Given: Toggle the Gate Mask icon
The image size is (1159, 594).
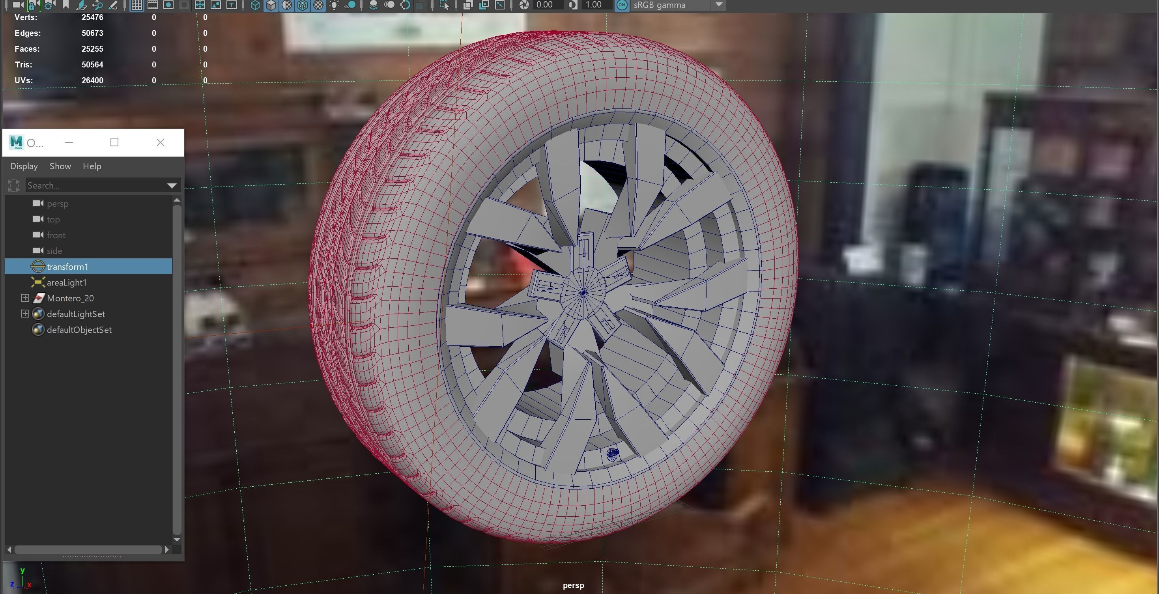Looking at the screenshot, I should tap(184, 5).
